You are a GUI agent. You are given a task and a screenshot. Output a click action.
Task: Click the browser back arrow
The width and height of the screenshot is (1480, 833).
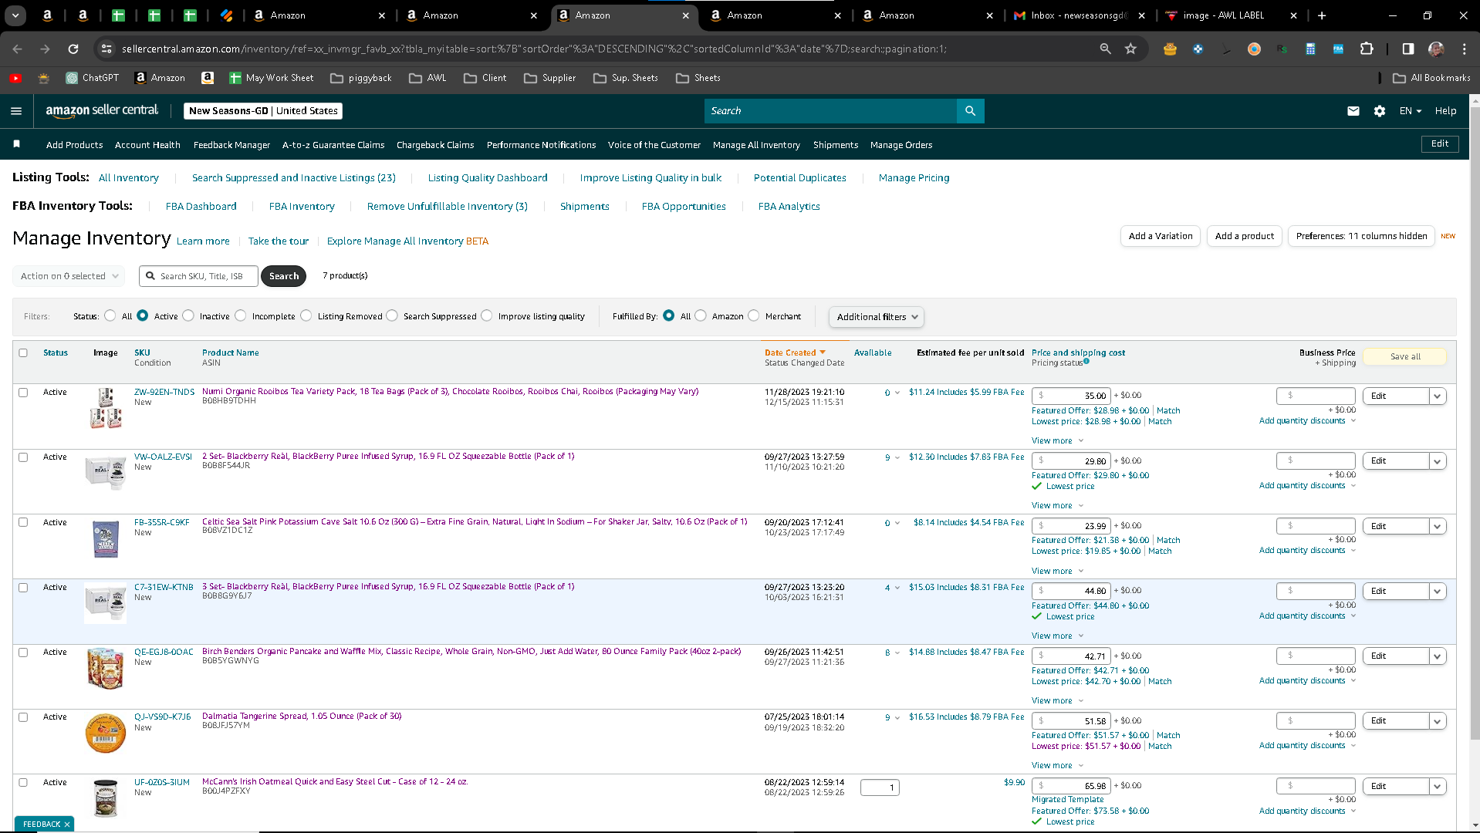point(17,49)
